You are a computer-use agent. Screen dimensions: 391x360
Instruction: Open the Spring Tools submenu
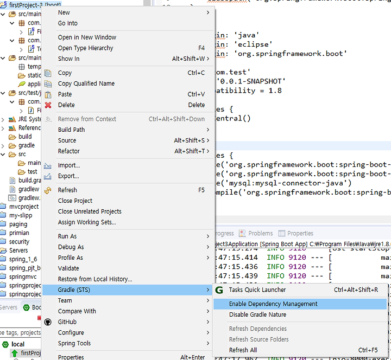point(128,344)
